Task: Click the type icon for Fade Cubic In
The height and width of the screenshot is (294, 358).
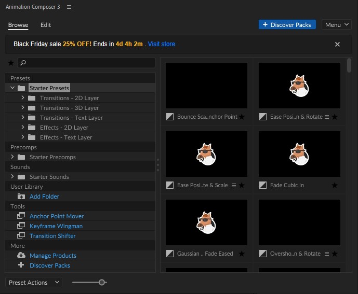Action: 263,185
